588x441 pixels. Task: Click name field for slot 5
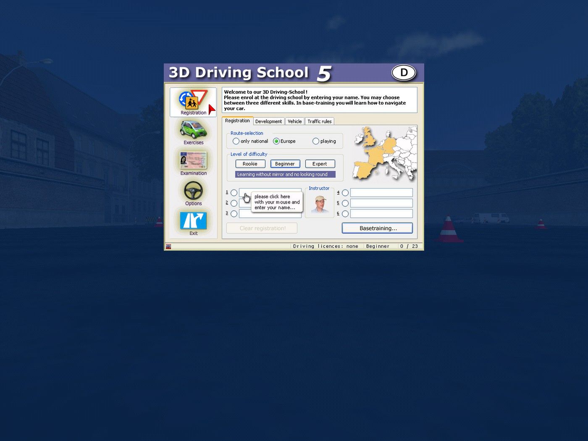click(381, 203)
